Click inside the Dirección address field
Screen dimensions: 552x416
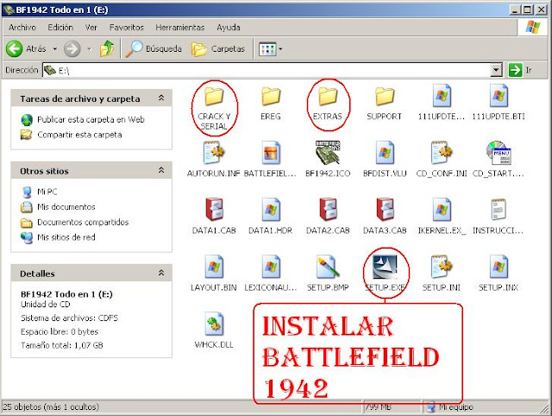(x=267, y=71)
